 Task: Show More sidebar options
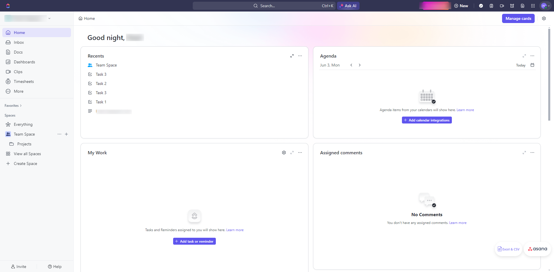(37, 91)
